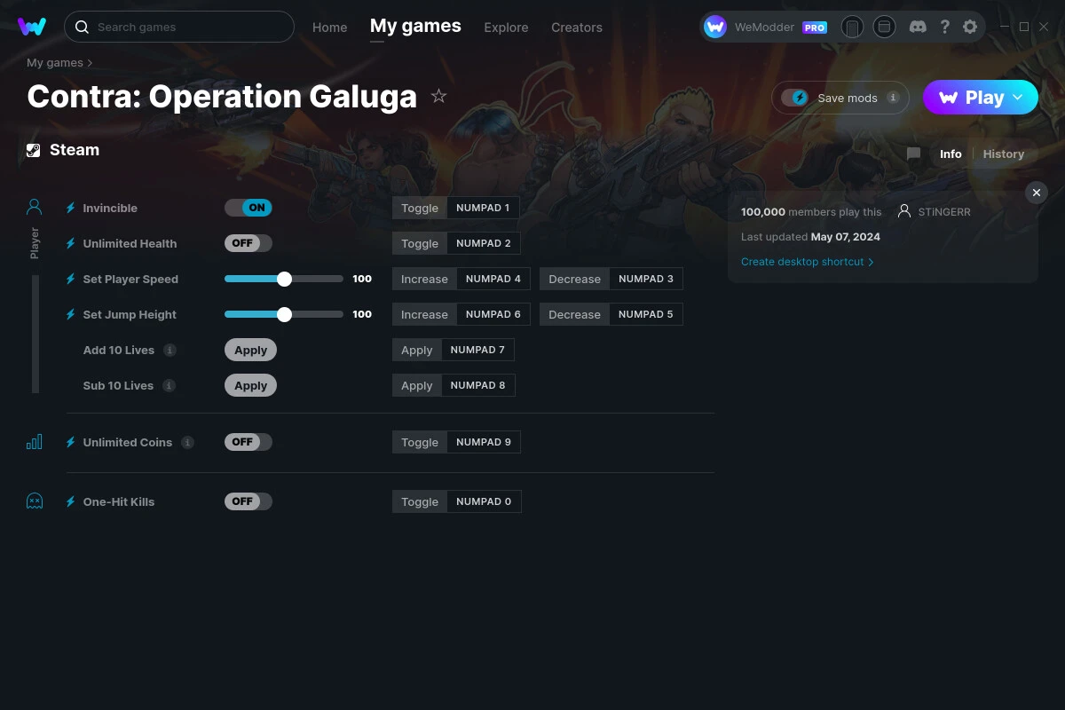Apply the Add 10 Lives cheat
The image size is (1065, 710).
(x=250, y=349)
